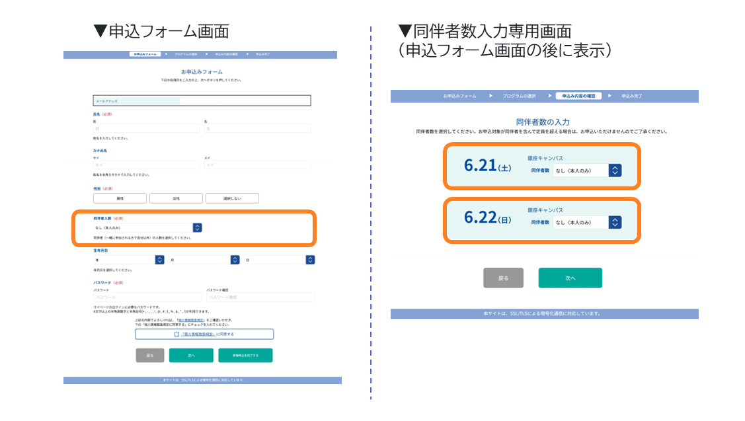This screenshot has height=421, width=745.
Task: Click the お申込みフォーム step tab on left form
Action: click(x=145, y=54)
